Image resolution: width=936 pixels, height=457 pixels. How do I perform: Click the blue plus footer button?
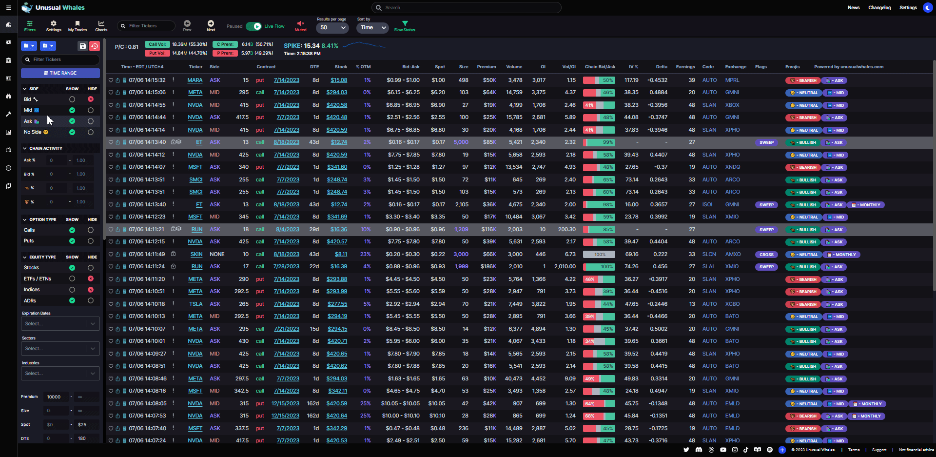coord(782,450)
